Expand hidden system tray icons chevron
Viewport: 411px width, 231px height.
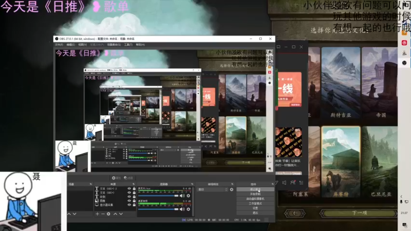click(x=401, y=197)
